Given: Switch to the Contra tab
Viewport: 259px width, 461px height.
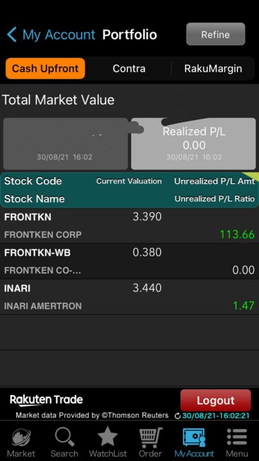Looking at the screenshot, I should [129, 68].
